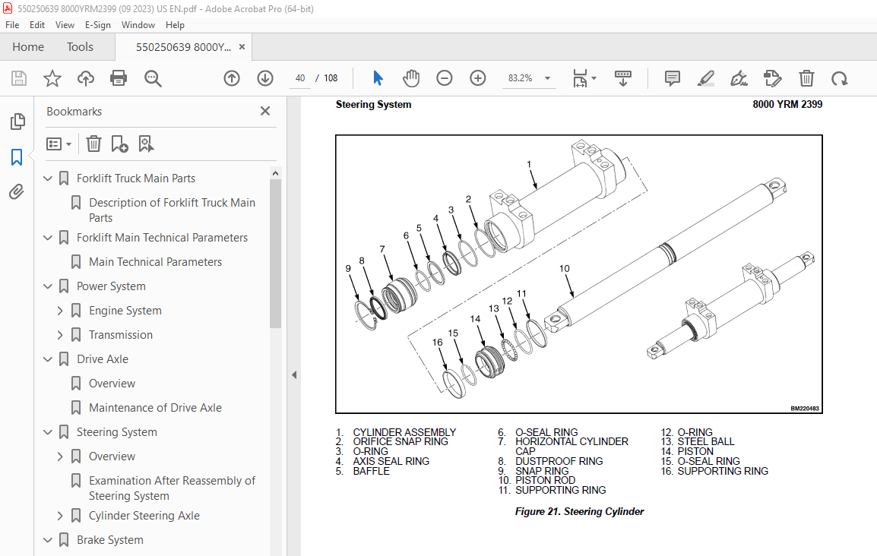Click the bookmarks panel scrollbar thumb

tap(275, 253)
